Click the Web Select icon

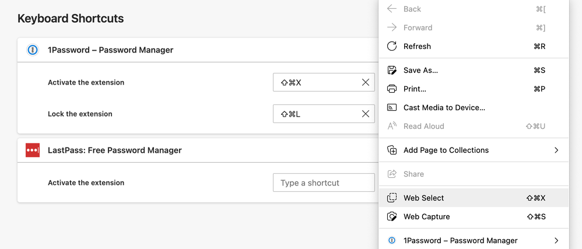[x=392, y=198]
